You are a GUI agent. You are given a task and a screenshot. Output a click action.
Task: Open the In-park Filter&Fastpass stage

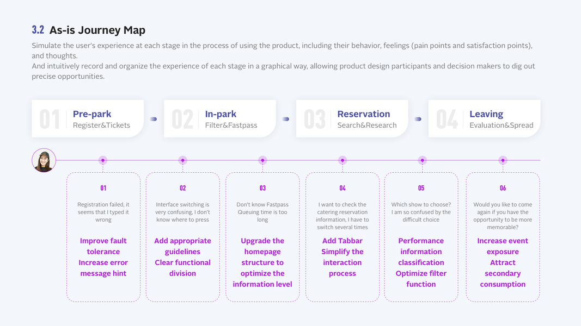[x=220, y=119]
